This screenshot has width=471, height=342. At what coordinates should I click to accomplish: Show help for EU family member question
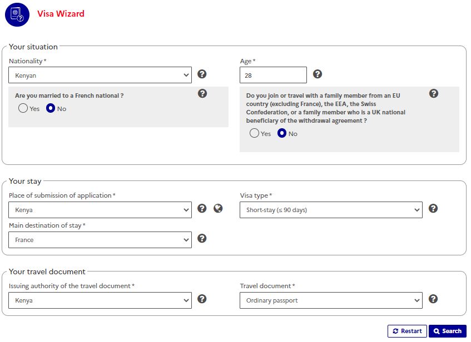click(433, 93)
